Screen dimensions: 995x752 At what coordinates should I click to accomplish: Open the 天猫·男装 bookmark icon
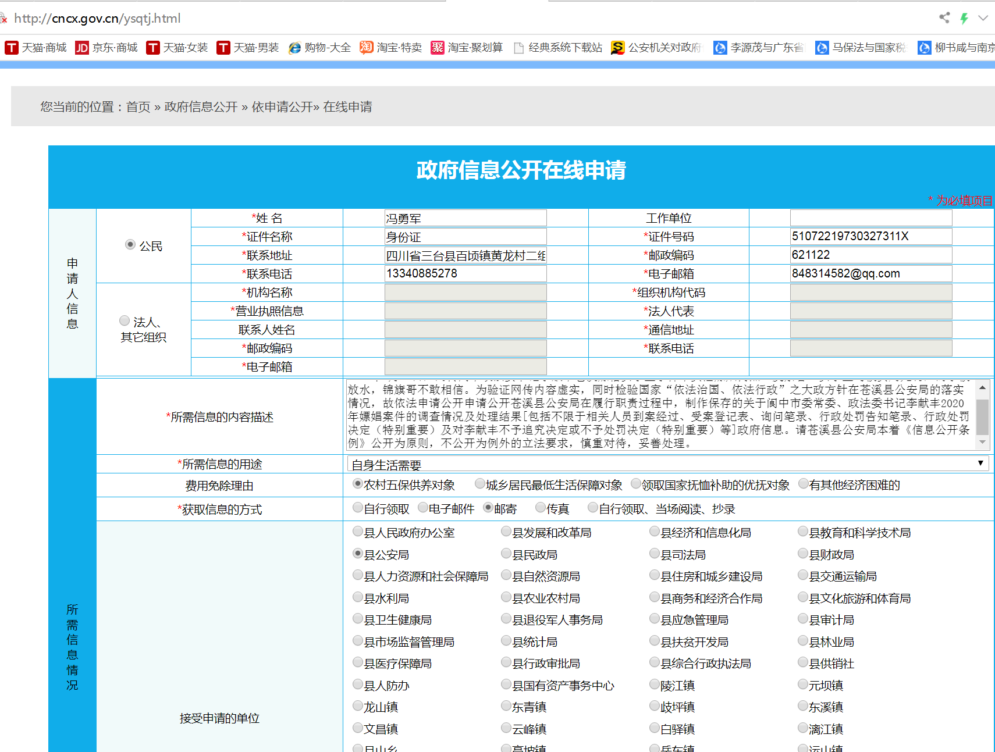pos(223,48)
